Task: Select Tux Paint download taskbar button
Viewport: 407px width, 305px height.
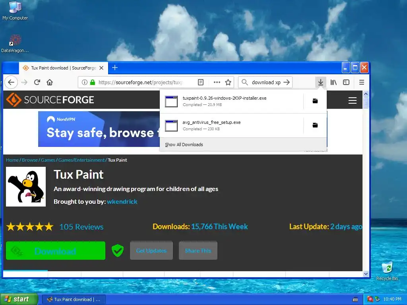Action: pyautogui.click(x=74, y=299)
